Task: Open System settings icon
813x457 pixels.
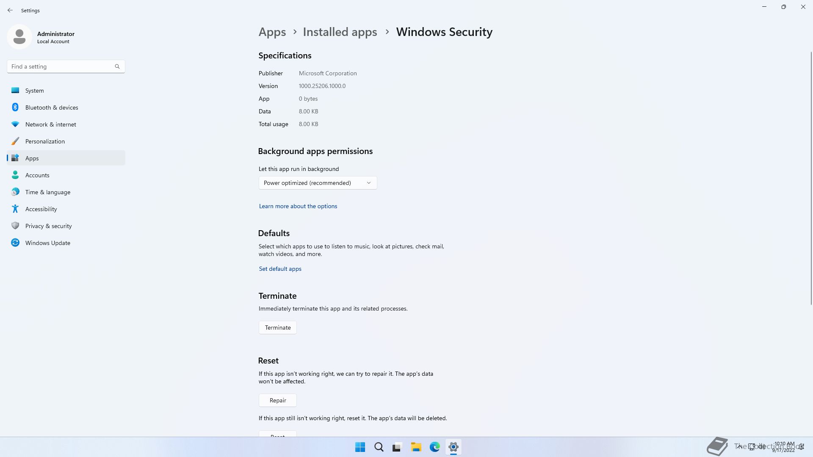Action: (15, 90)
